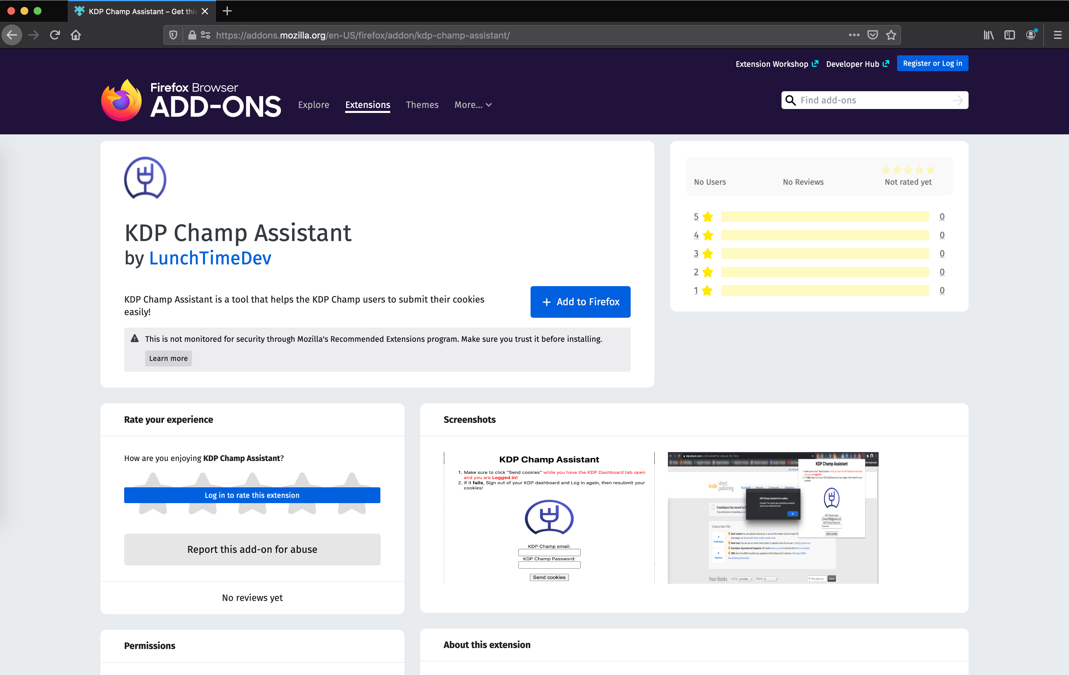Click the KDP Champ Assistant extension icon
This screenshot has width=1069, height=675.
(145, 178)
